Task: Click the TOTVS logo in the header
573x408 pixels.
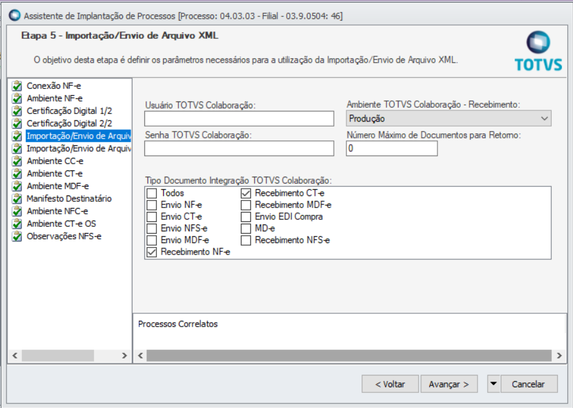Action: click(538, 51)
